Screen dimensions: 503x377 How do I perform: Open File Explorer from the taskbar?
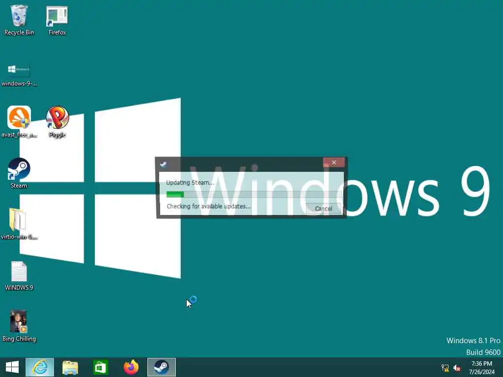[x=70, y=367]
